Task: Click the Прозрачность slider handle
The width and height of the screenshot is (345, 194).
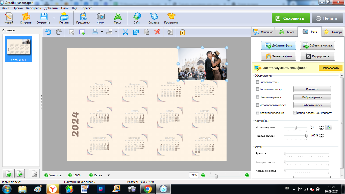Action: click(306, 136)
